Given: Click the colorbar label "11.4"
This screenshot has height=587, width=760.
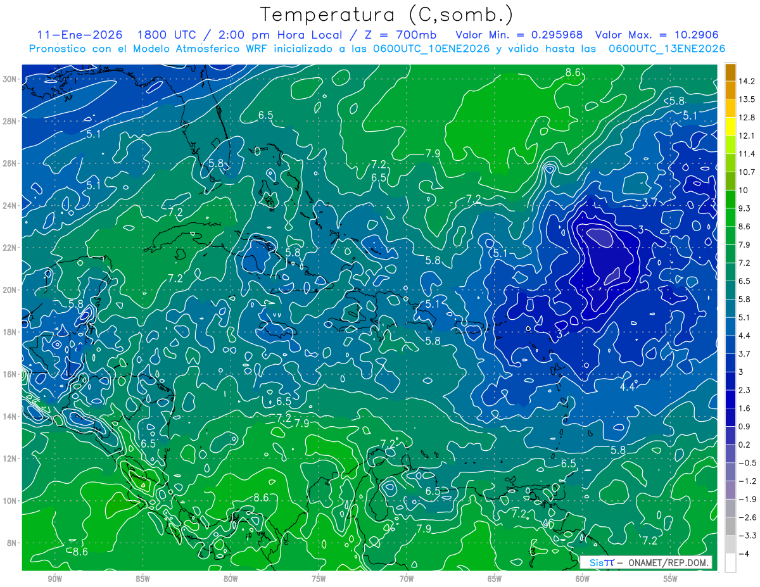Looking at the screenshot, I should click(x=747, y=154).
